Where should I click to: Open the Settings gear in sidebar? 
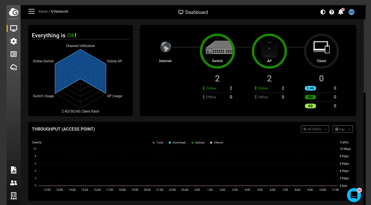click(13, 41)
